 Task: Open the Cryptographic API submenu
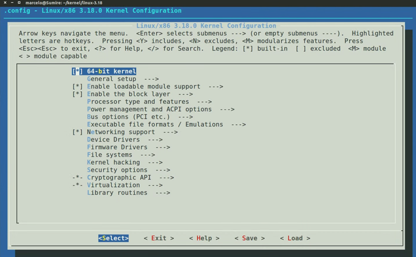click(119, 177)
